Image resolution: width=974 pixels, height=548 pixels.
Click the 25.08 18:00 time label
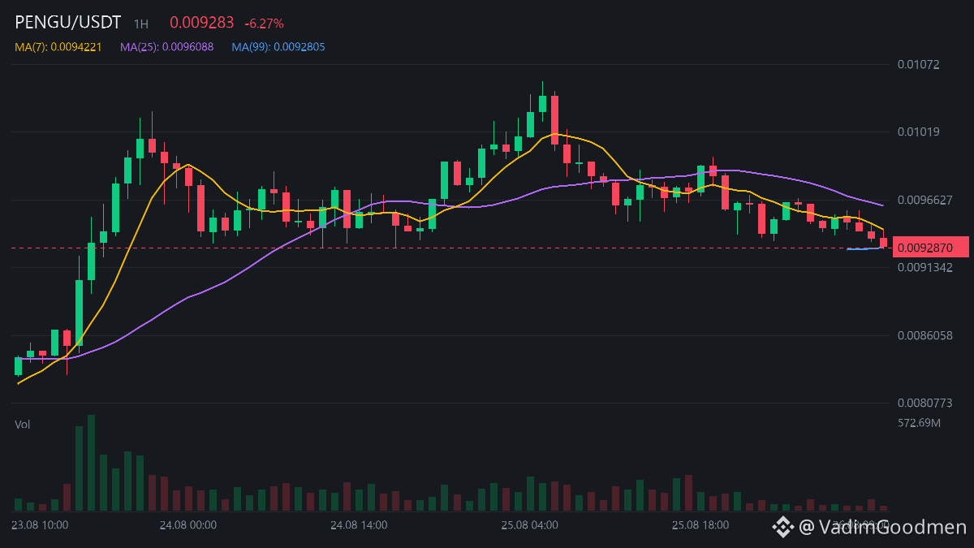700,525
